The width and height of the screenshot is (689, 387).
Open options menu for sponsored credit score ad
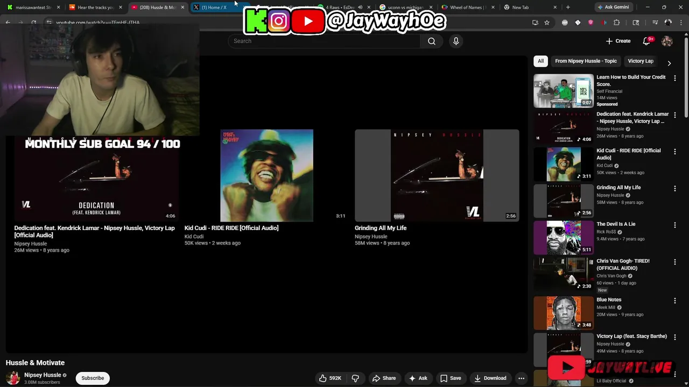(674, 78)
